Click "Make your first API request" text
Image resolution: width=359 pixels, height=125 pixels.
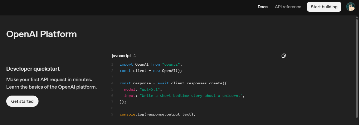pyautogui.click(x=49, y=80)
